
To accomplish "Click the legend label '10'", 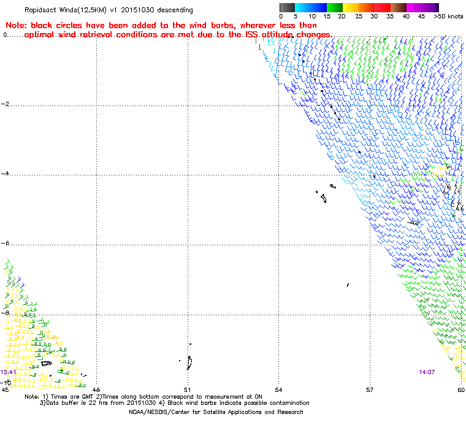I will pyautogui.click(x=312, y=17).
